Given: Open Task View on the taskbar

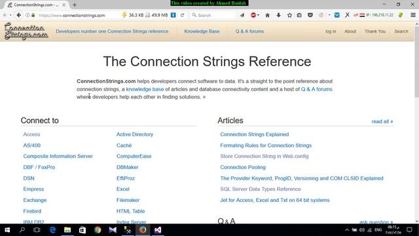Looking at the screenshot, I should (x=37, y=230).
